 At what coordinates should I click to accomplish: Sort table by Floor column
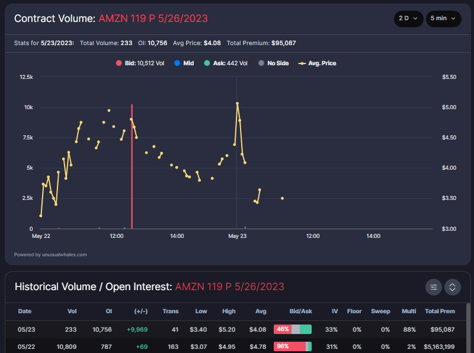pos(354,311)
